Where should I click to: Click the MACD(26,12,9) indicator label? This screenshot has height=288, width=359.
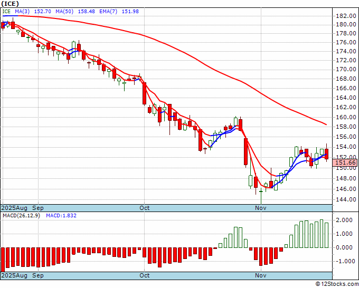21,216
